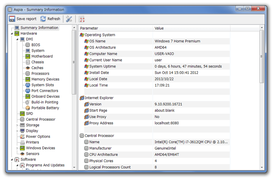The height and width of the screenshot is (179, 273).
Task: Select the System tree item
Action: click(x=38, y=51)
